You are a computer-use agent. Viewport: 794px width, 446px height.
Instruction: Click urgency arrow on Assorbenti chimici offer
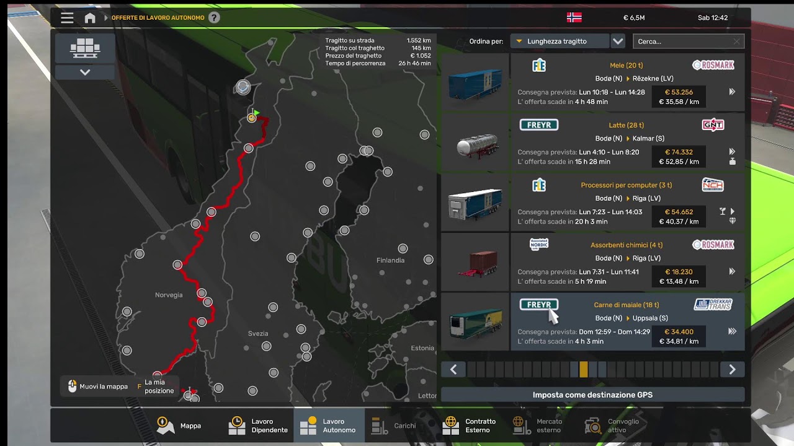click(732, 271)
